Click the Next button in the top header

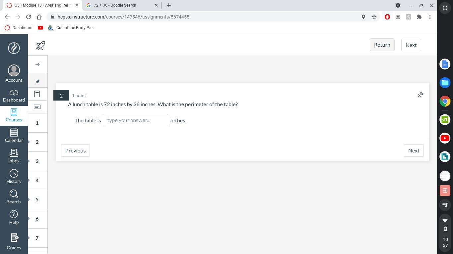pyautogui.click(x=411, y=45)
